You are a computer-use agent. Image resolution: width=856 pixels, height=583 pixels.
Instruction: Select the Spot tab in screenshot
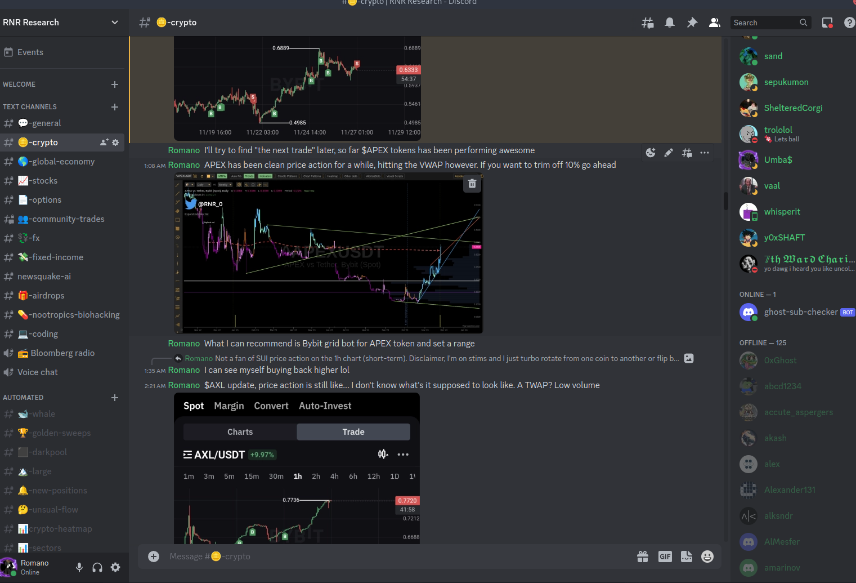click(194, 406)
